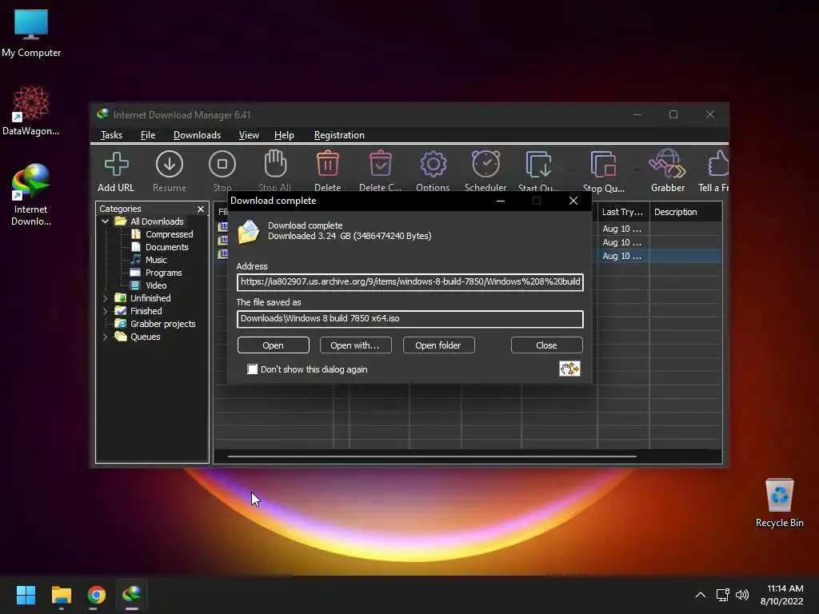The height and width of the screenshot is (614, 819).
Task: Open Google Chrome from the taskbar
Action: 97,595
